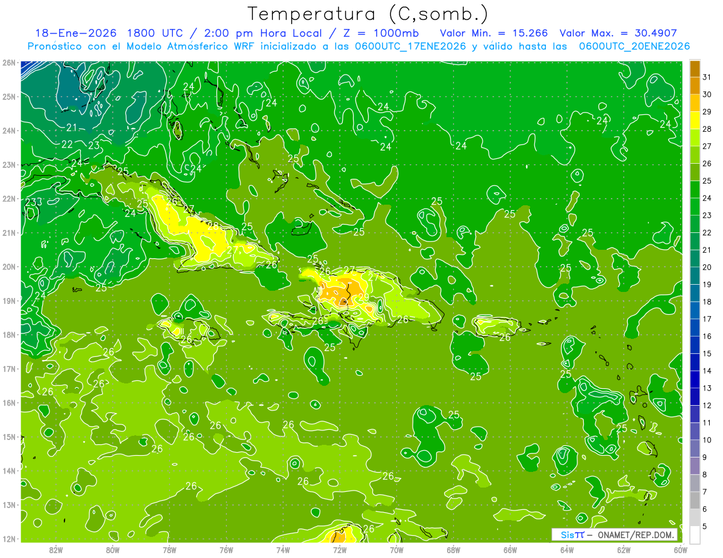
Task: Click the "21" contour label near 24N
Action: tap(72, 128)
